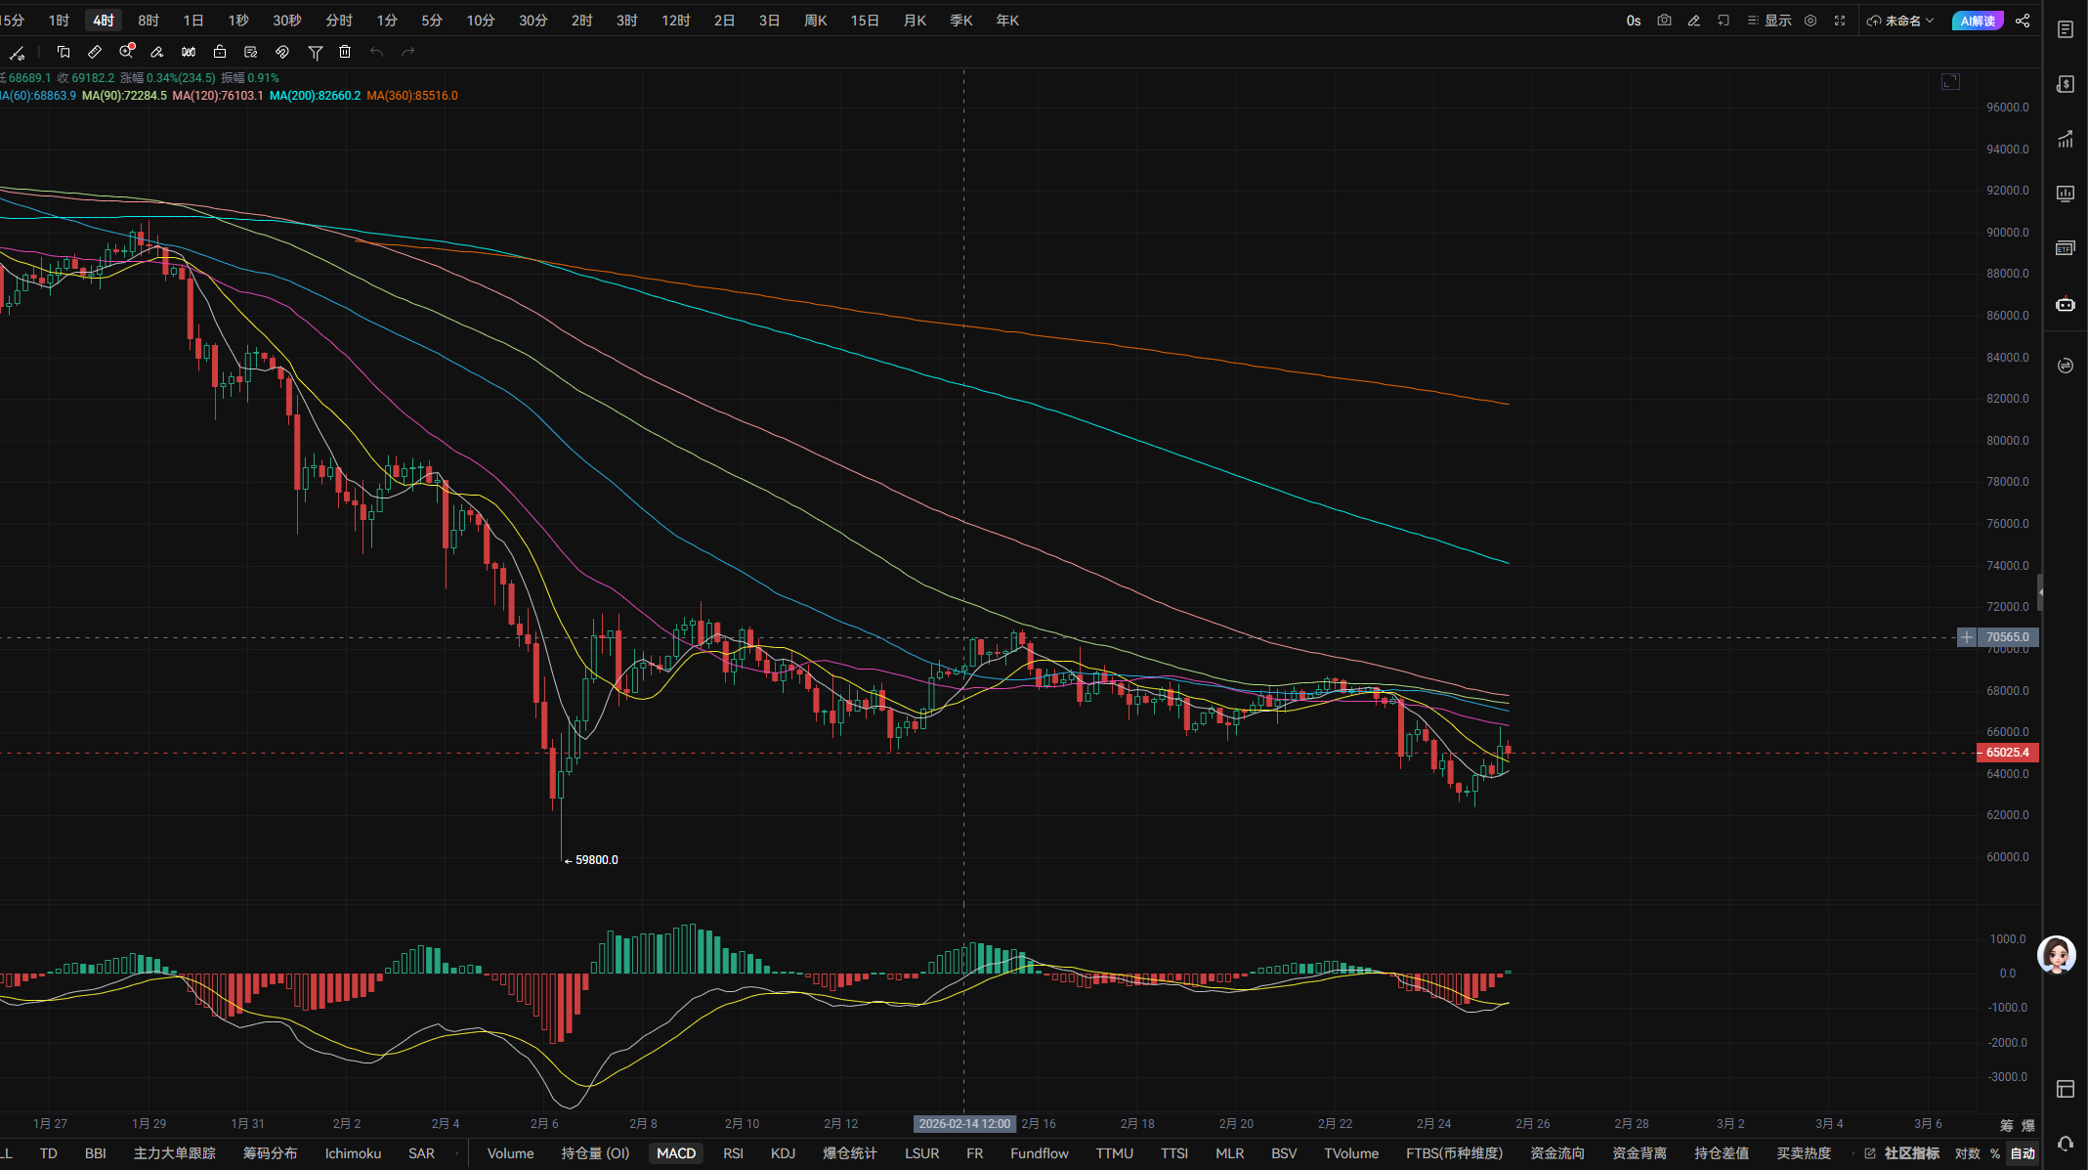
Task: Toggle the % percent scale
Action: pyautogui.click(x=1995, y=1153)
